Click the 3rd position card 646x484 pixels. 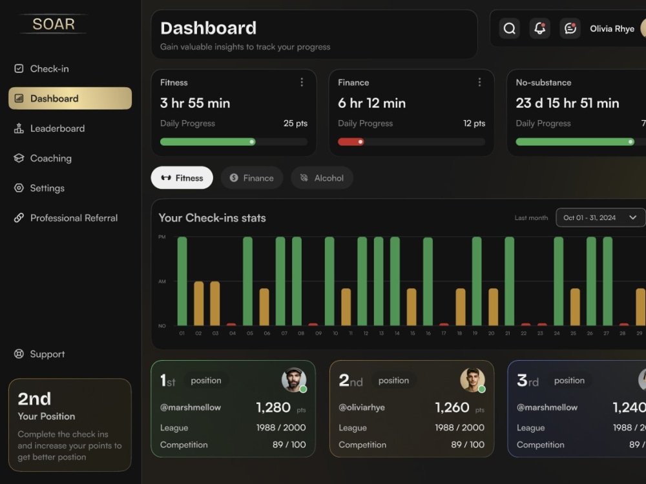(x=577, y=408)
